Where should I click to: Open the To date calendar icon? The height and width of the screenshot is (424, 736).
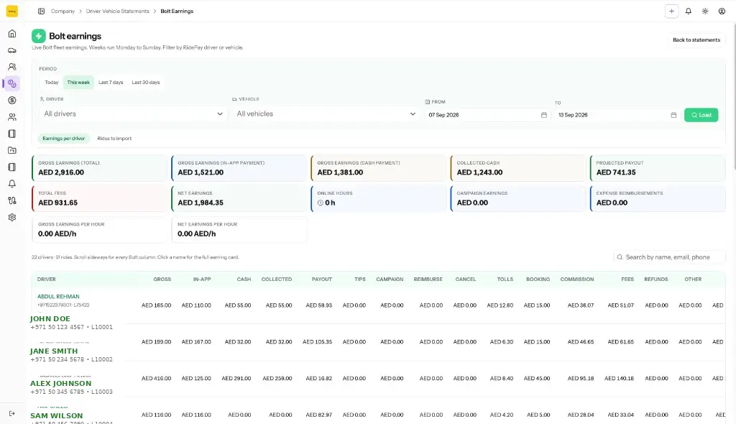coord(673,115)
